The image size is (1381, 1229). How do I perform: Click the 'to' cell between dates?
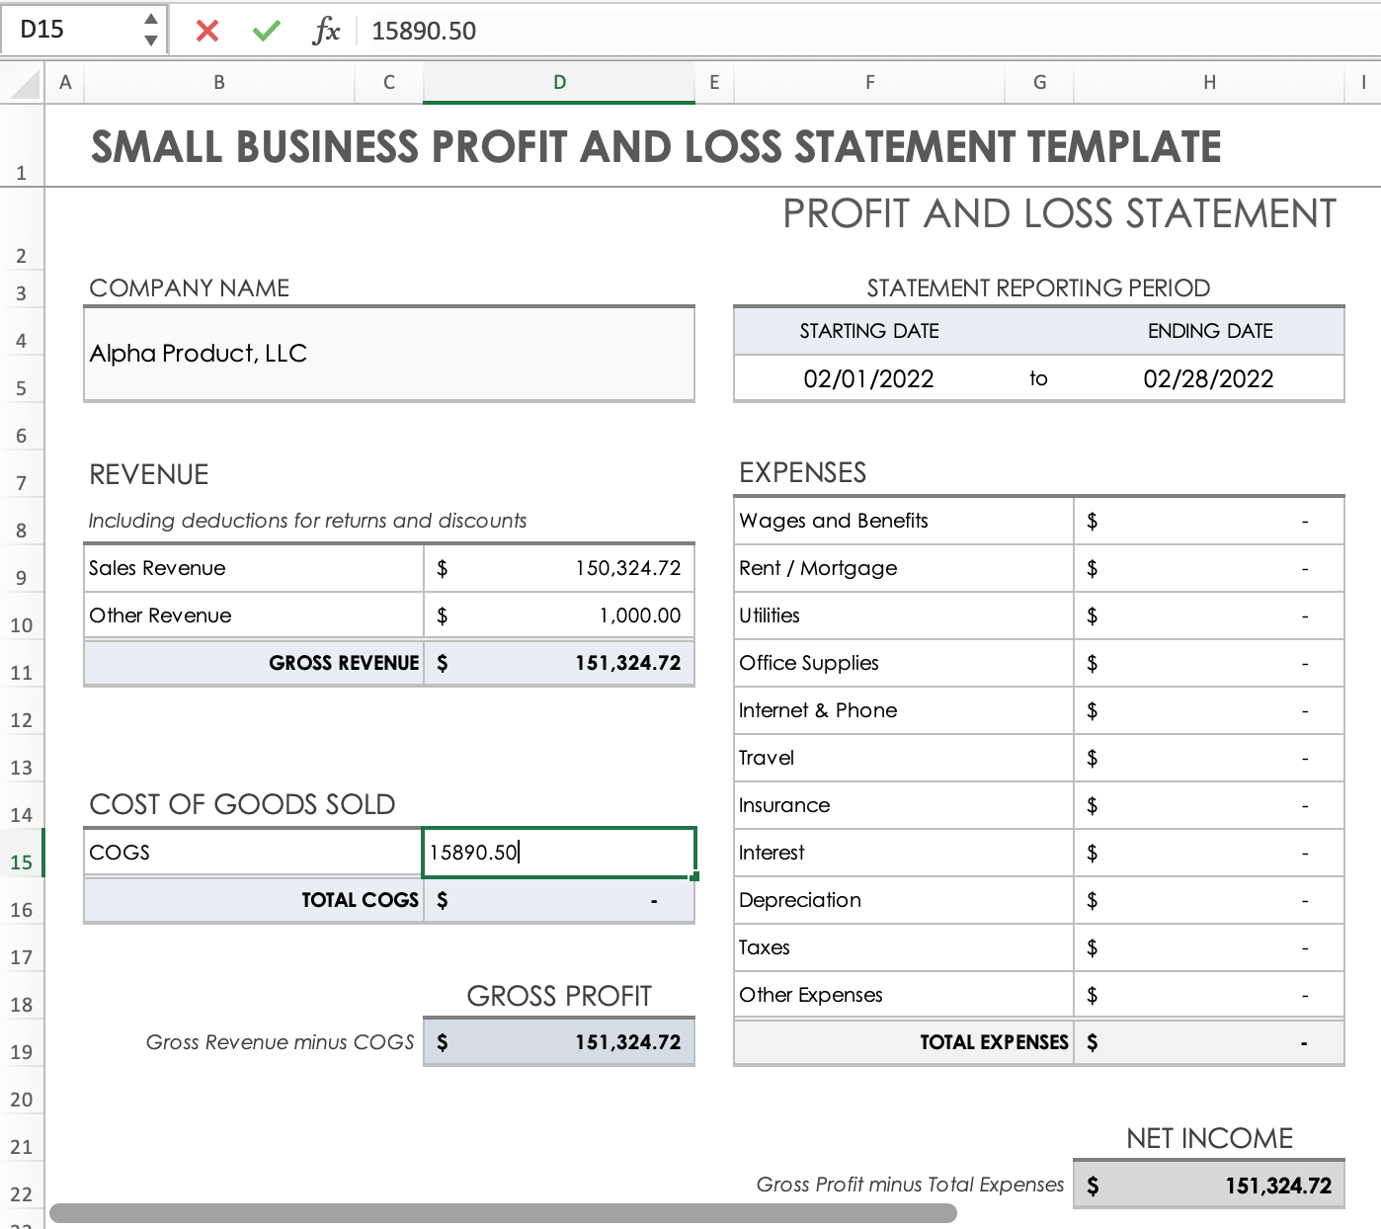click(x=1039, y=378)
